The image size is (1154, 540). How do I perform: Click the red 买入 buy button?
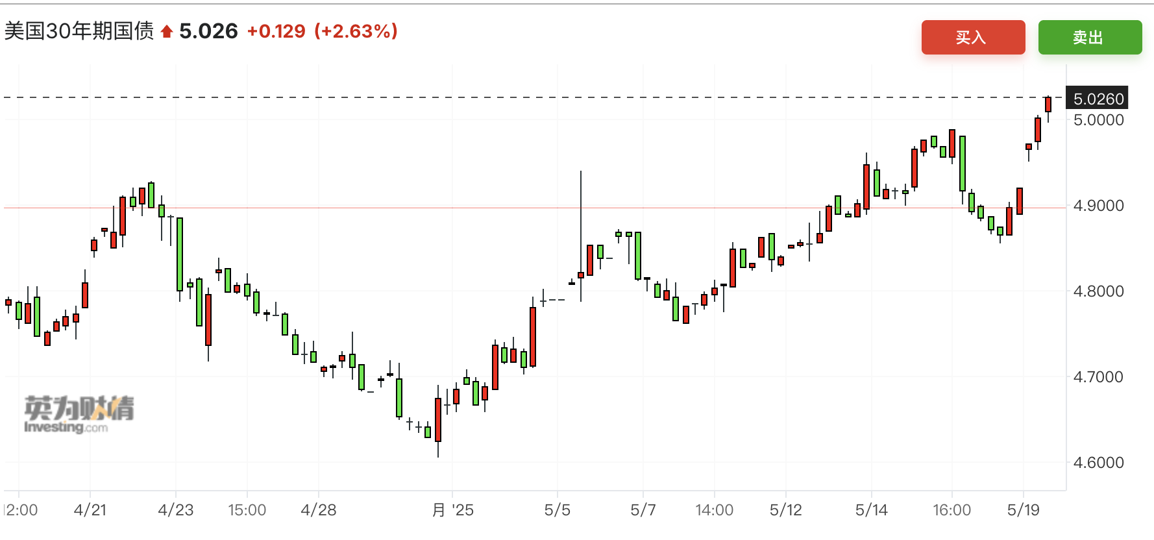click(x=973, y=38)
